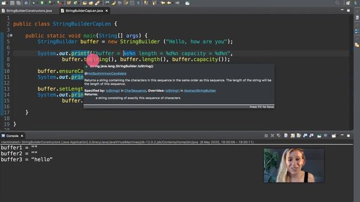Minimize the editor area
360x202 pixels.
click(x=342, y=10)
